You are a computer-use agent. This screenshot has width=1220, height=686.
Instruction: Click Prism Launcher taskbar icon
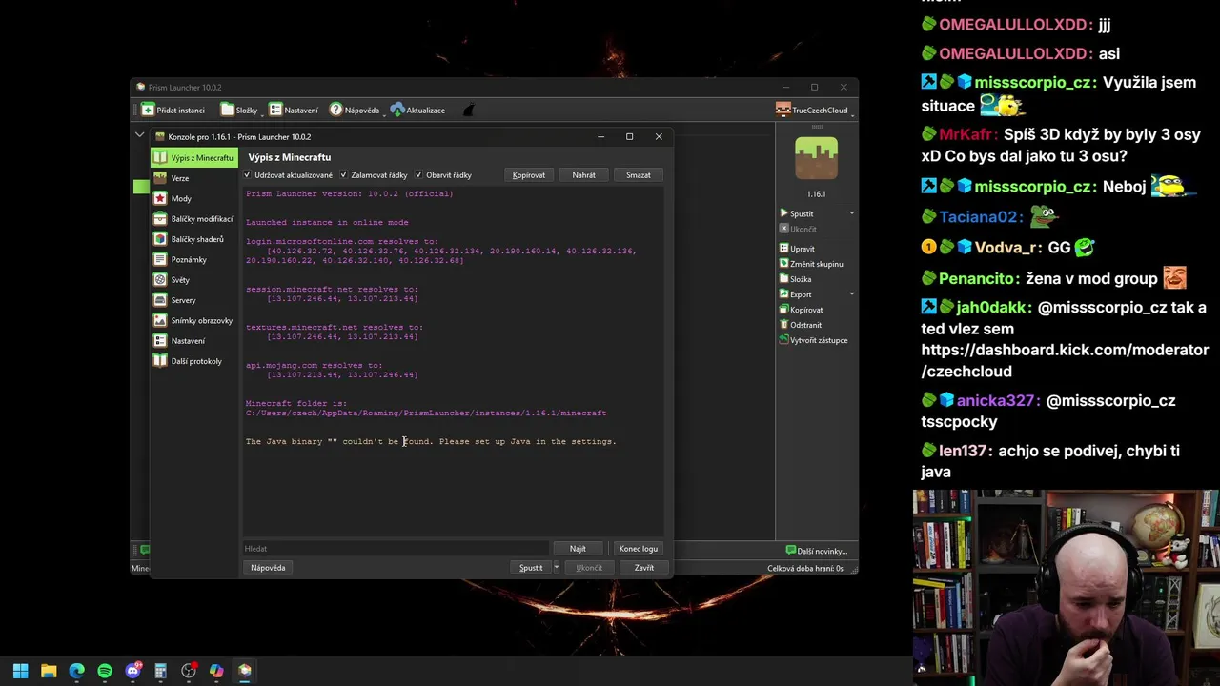[x=245, y=671]
